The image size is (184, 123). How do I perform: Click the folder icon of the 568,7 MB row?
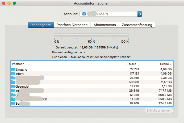[13, 95]
